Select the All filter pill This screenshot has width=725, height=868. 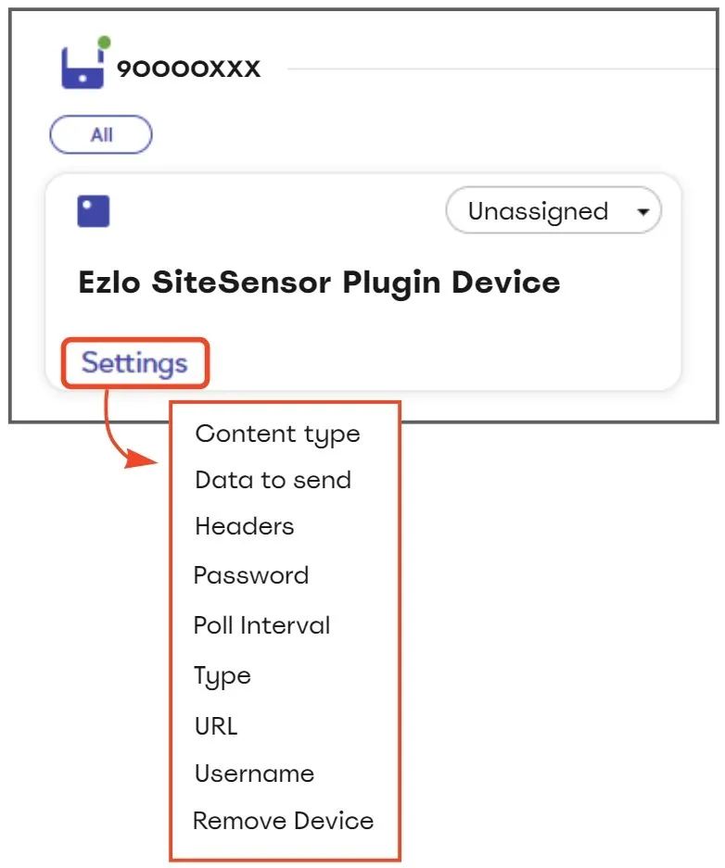pyautogui.click(x=101, y=134)
